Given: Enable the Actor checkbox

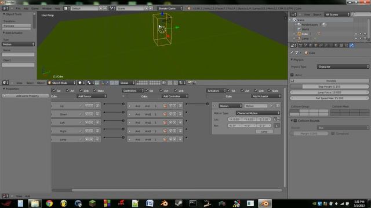Looking at the screenshot, I should [292, 75].
